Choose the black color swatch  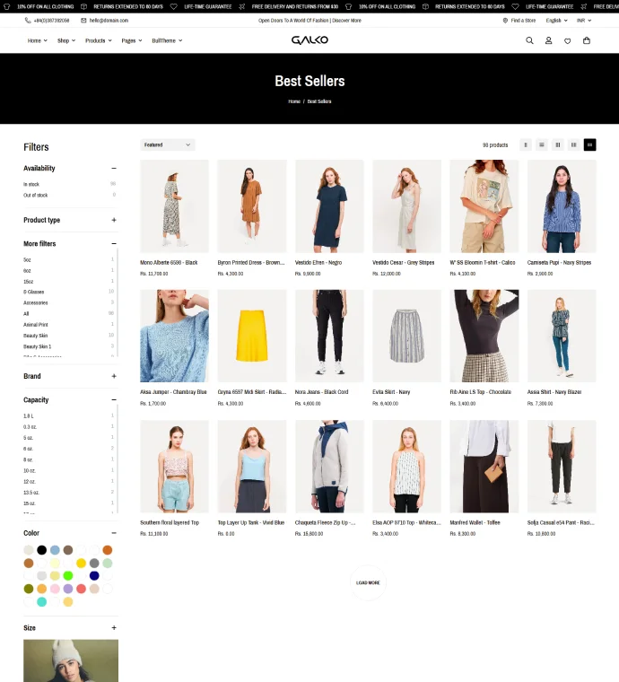pos(42,550)
